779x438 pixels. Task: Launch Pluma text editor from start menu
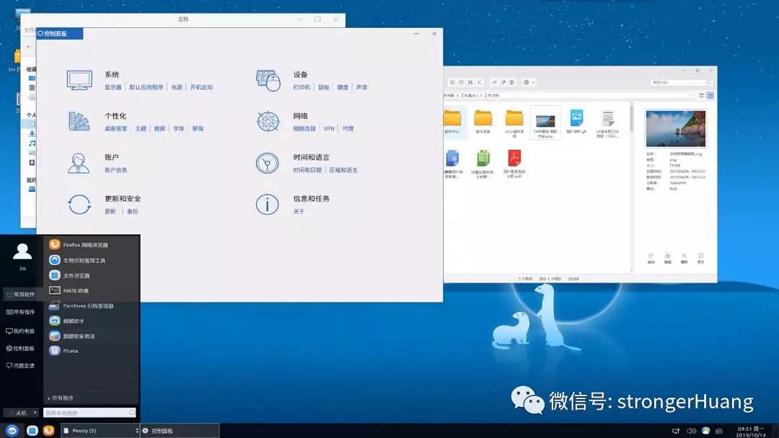point(70,351)
